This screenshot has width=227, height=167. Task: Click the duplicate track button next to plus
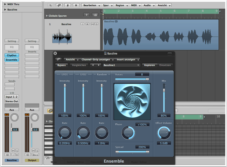pyautogui.click(x=95, y=15)
